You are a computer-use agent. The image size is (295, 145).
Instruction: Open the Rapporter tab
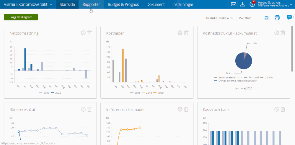point(91,4)
